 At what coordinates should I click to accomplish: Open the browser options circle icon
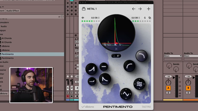point(62,17)
